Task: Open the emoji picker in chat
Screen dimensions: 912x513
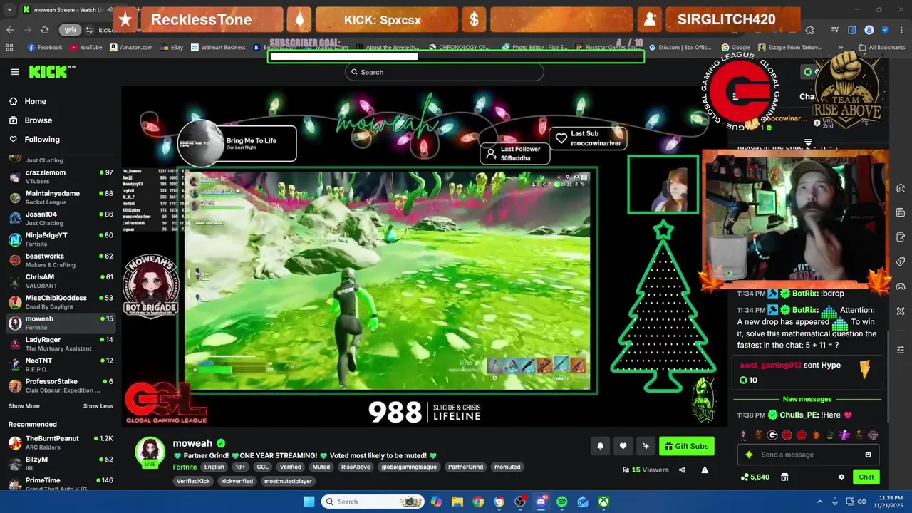Action: pos(868,455)
